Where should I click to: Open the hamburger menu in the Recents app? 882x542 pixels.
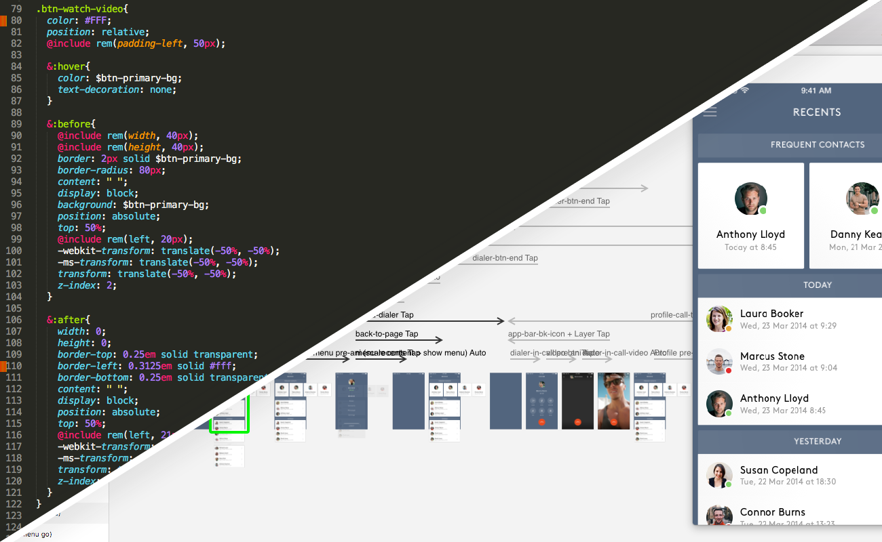click(710, 112)
